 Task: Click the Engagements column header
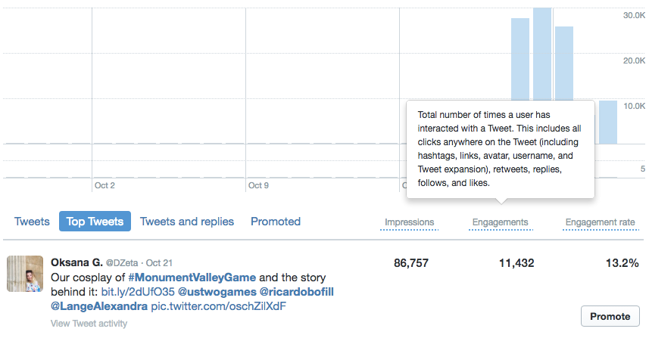click(500, 222)
